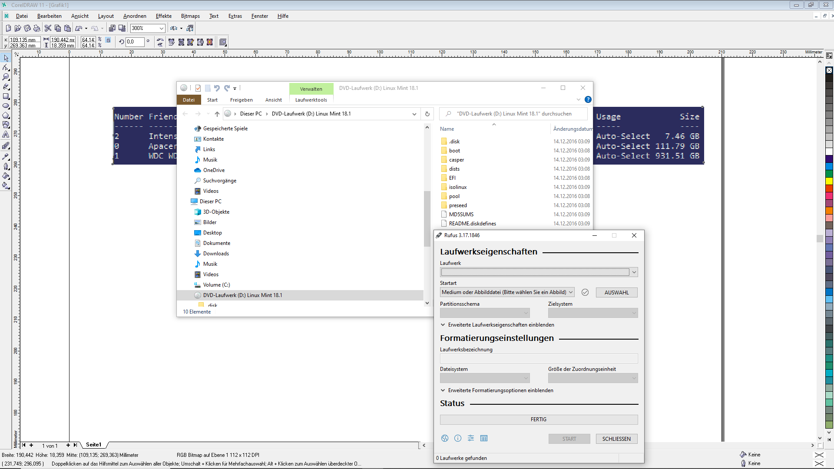Click the Cut scissors icon
Image resolution: width=834 pixels, height=469 pixels.
point(48,28)
